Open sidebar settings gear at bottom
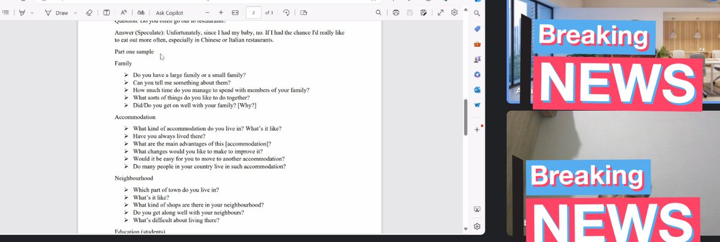 pos(477,226)
